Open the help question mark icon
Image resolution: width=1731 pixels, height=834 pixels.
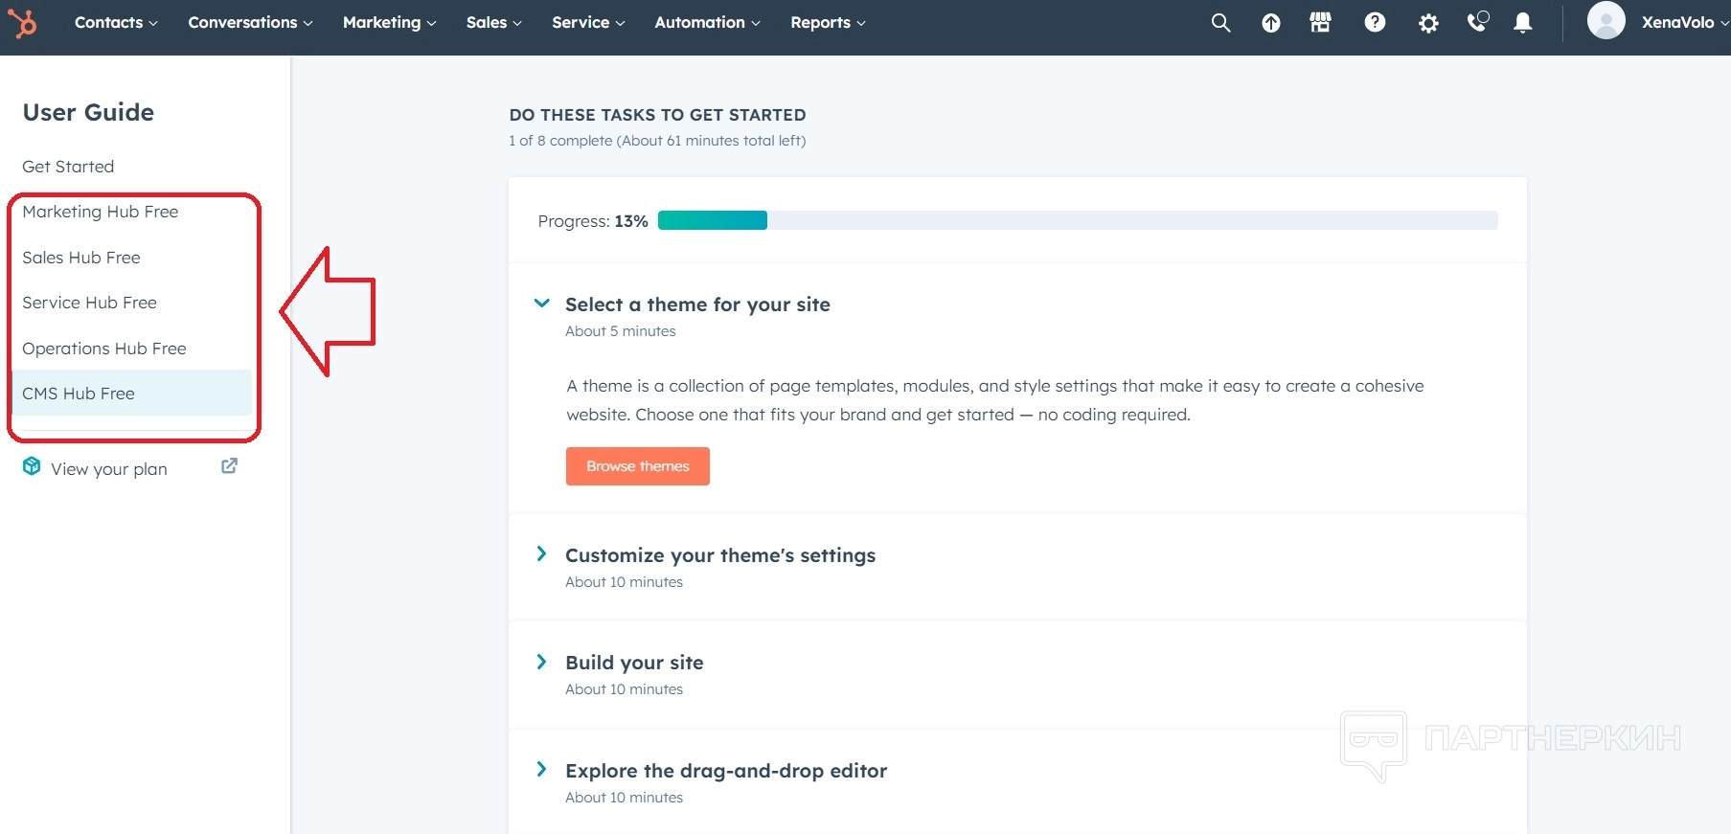click(1375, 23)
